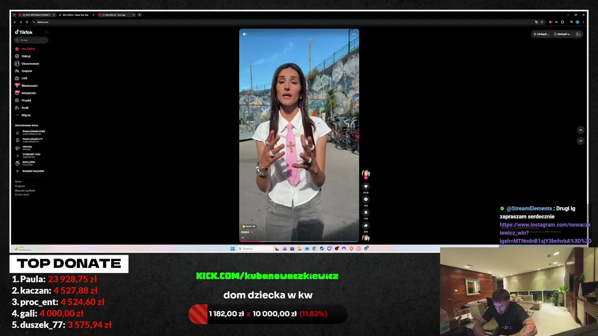Click the Zdobądź aplikację phone button
This screenshot has width=598, height=336.
coord(562,34)
